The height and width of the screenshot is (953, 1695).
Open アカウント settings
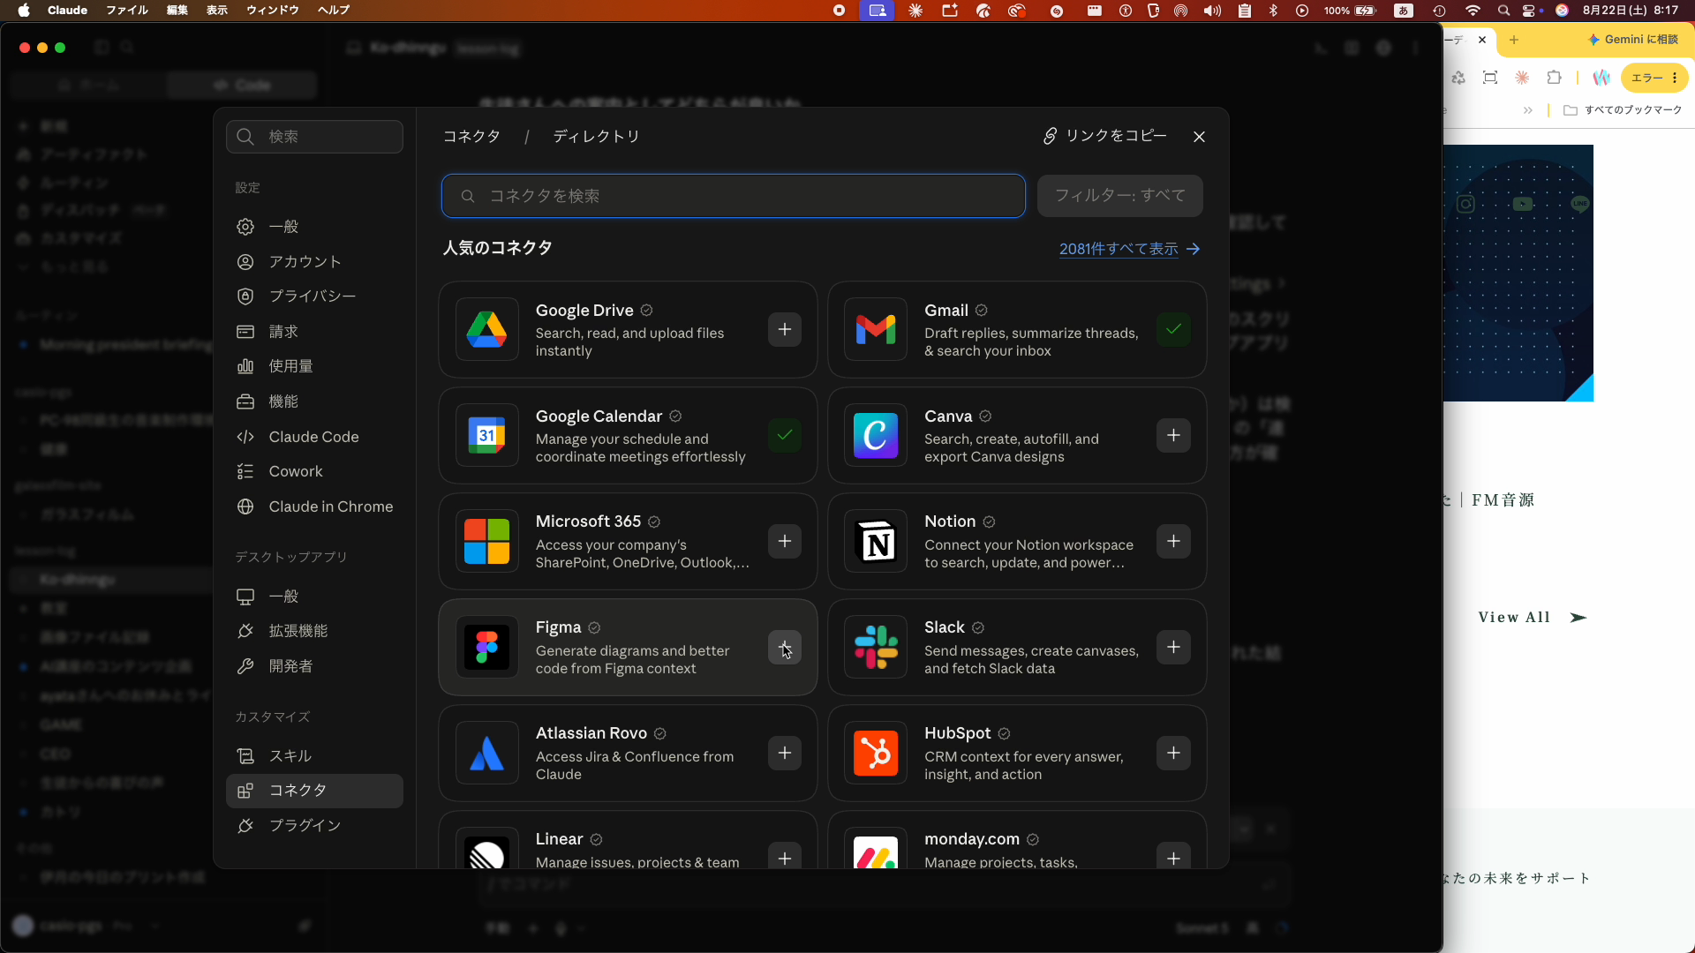314,262
